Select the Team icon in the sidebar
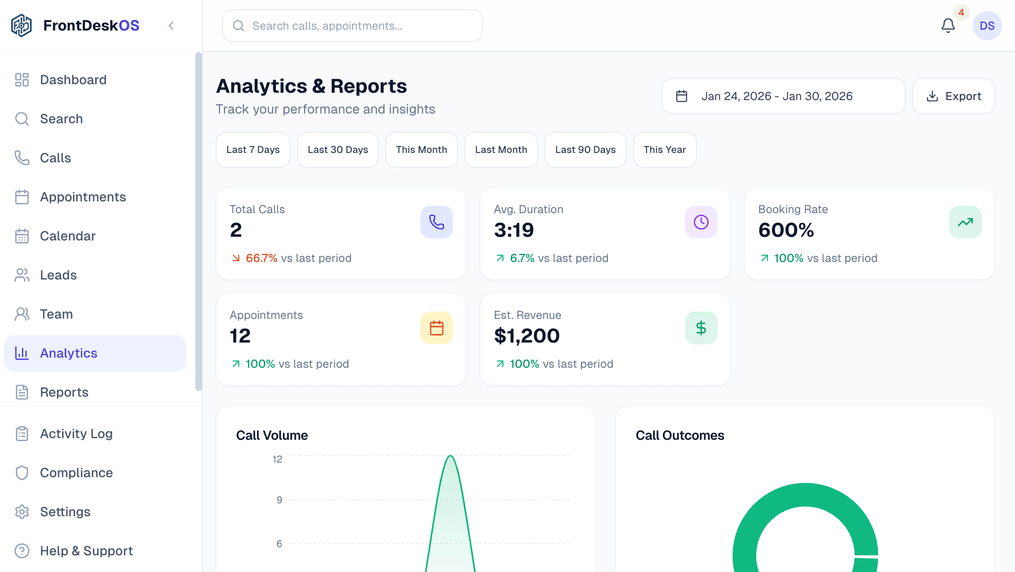1015x572 pixels. click(x=22, y=314)
